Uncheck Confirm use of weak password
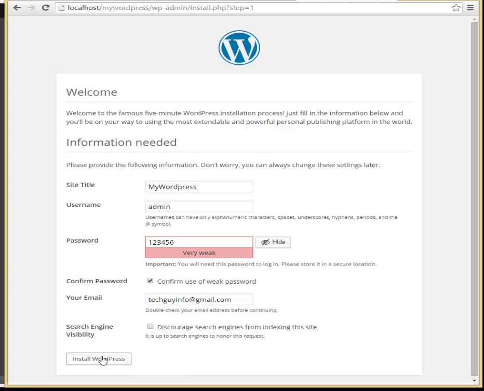Viewport: 484px width, 391px height. click(x=150, y=281)
